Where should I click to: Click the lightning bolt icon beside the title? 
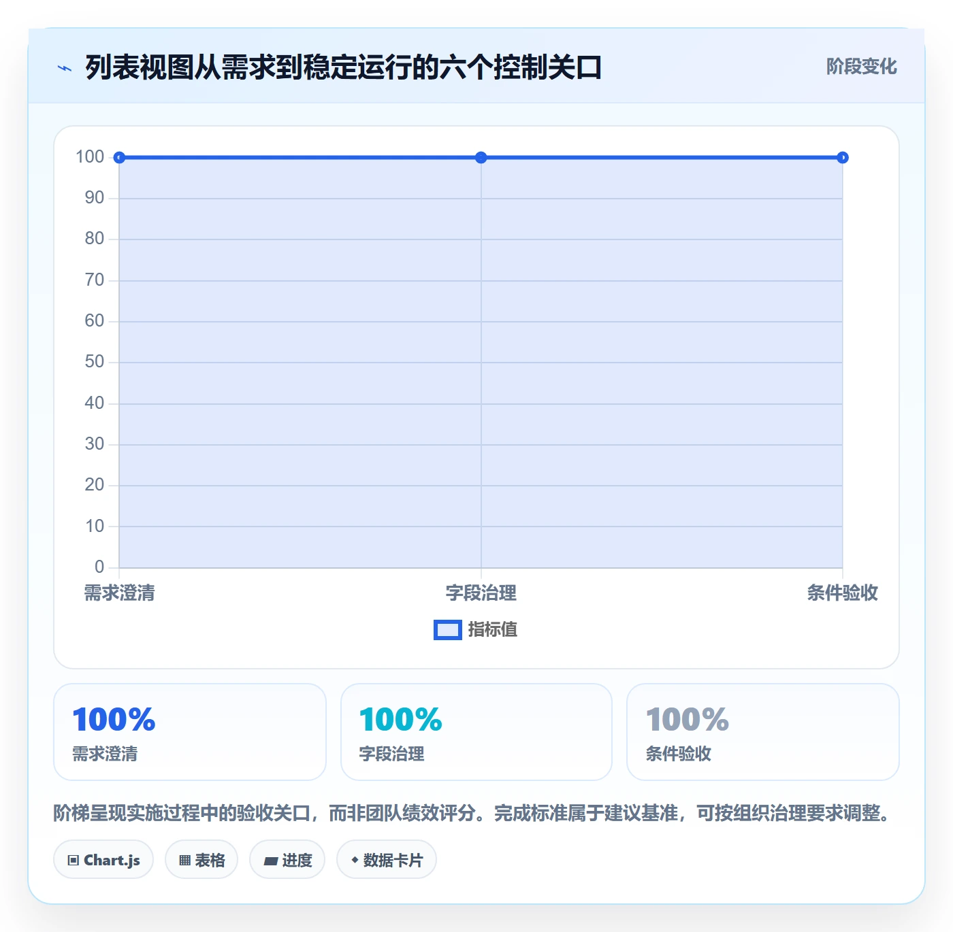65,68
